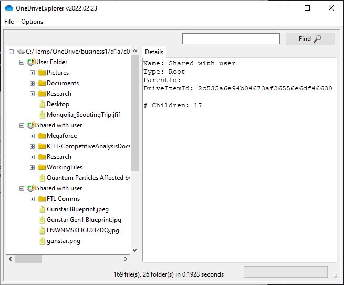The height and width of the screenshot is (285, 344).
Task: Click the User Folder root icon
Action: [31, 62]
